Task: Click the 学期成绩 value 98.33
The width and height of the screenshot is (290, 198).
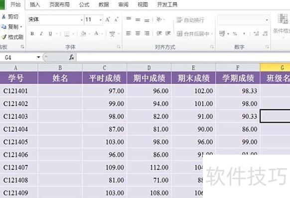Action: coord(238,91)
